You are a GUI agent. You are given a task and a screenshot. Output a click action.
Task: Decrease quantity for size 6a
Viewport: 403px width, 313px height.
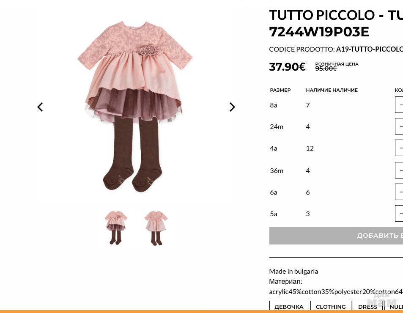399,192
